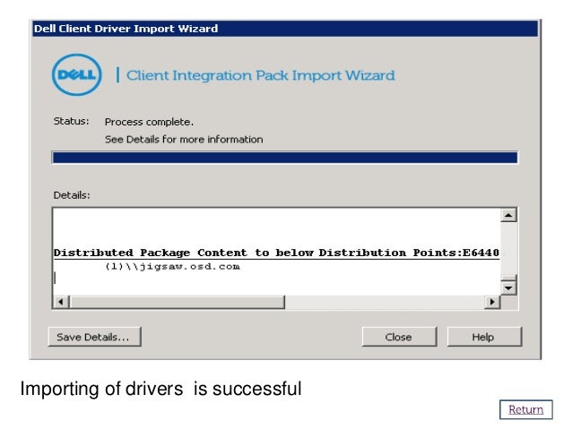Click the Details scroll up arrow

508,215
